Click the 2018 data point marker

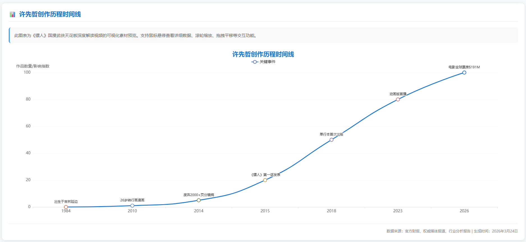pos(331,140)
